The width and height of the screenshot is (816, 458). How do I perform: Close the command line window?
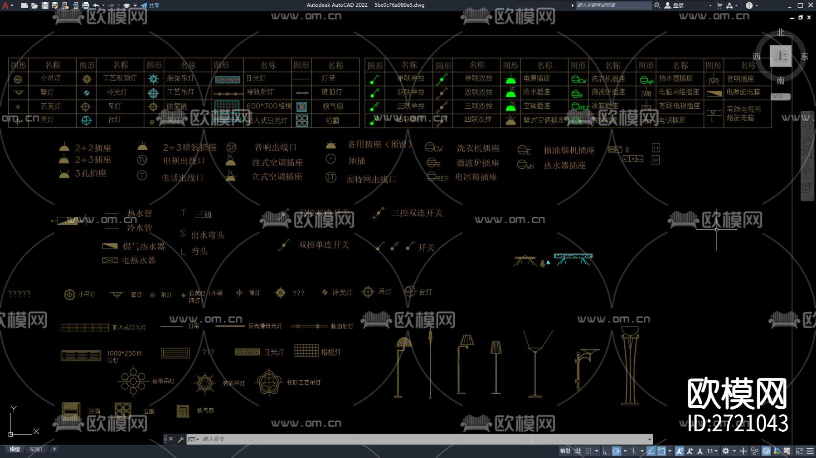[171, 439]
